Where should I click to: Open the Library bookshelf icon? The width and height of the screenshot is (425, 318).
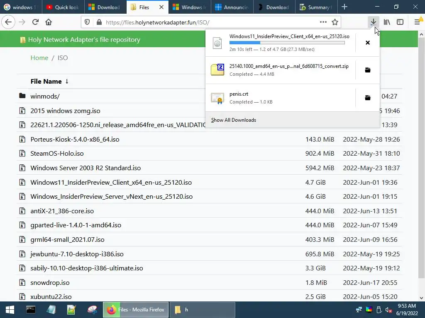387,22
